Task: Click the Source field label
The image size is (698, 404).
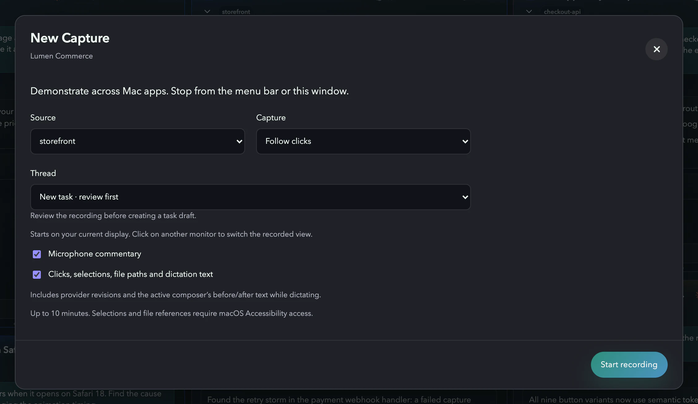Action: [x=43, y=118]
